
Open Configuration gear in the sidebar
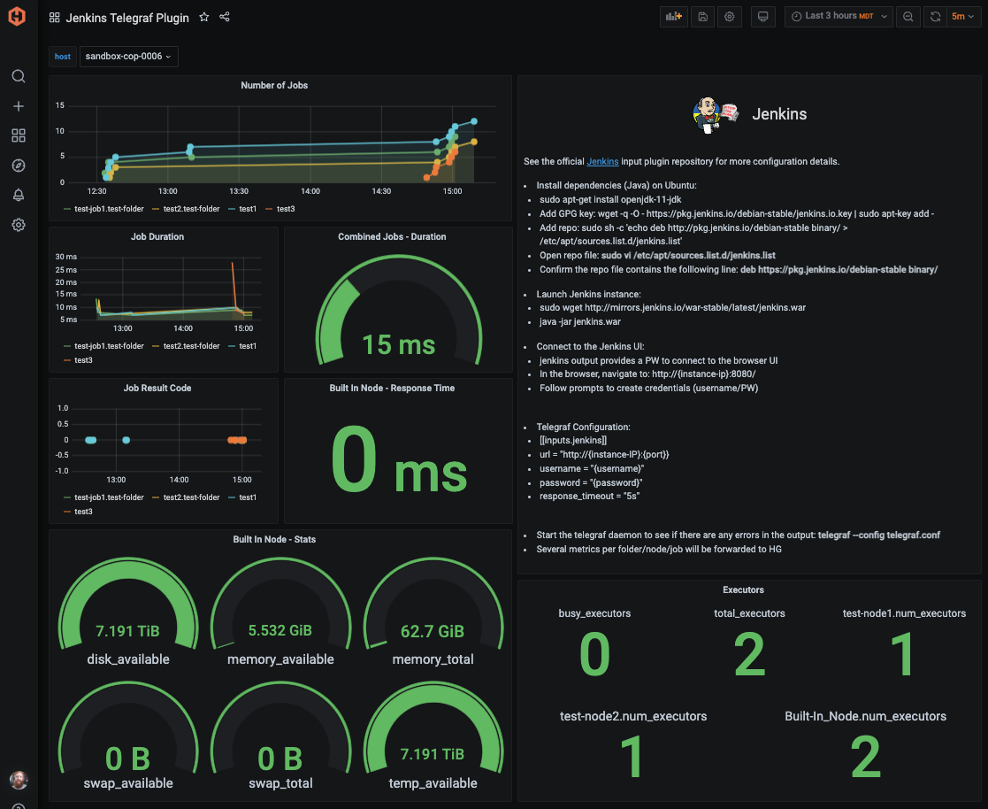(19, 225)
